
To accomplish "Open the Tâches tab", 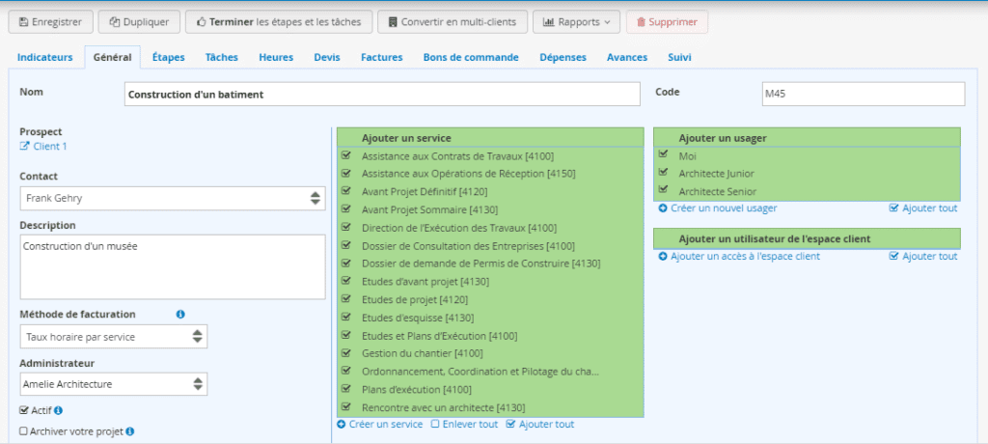I will (x=222, y=57).
